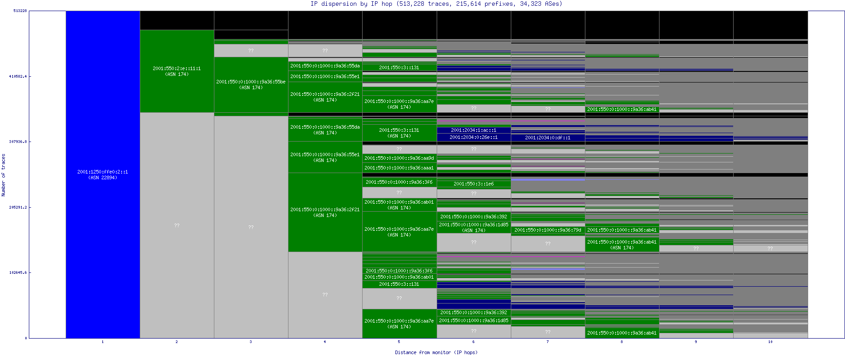Viewport: 845px width, 355px height.
Task: Select the 2001:550:0:1000::9a36:55be block
Action: tap(251, 85)
